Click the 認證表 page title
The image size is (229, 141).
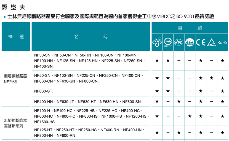[x=14, y=7]
